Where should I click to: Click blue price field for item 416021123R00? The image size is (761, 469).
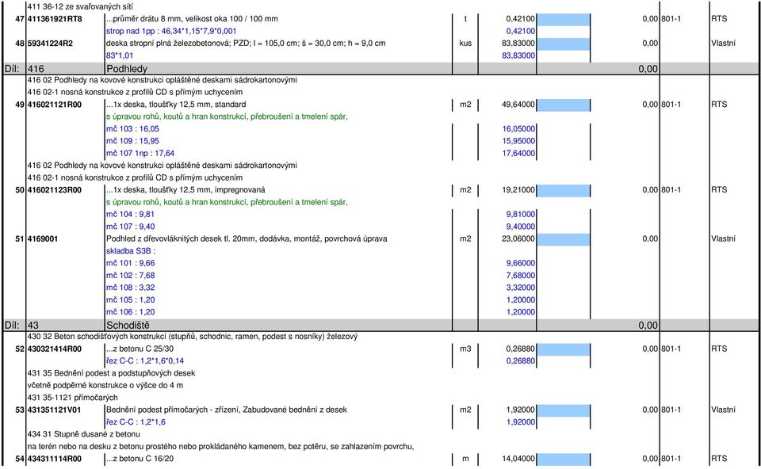(564, 190)
